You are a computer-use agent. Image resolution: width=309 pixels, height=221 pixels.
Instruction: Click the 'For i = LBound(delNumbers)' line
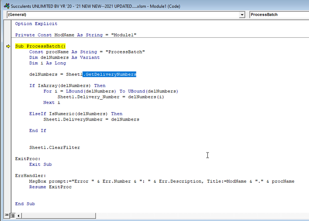pos(111,91)
